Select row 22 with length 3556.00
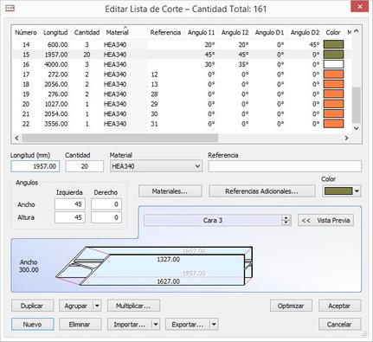The width and height of the screenshot is (373, 342). (x=182, y=124)
